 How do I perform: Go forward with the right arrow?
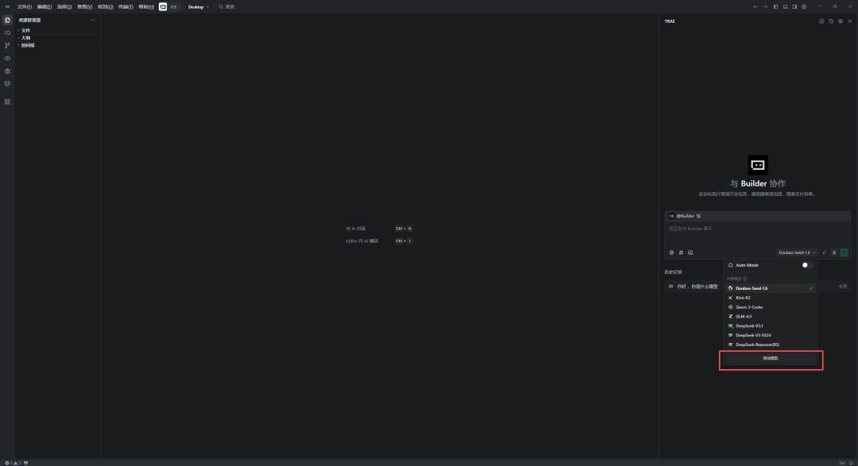coord(765,6)
